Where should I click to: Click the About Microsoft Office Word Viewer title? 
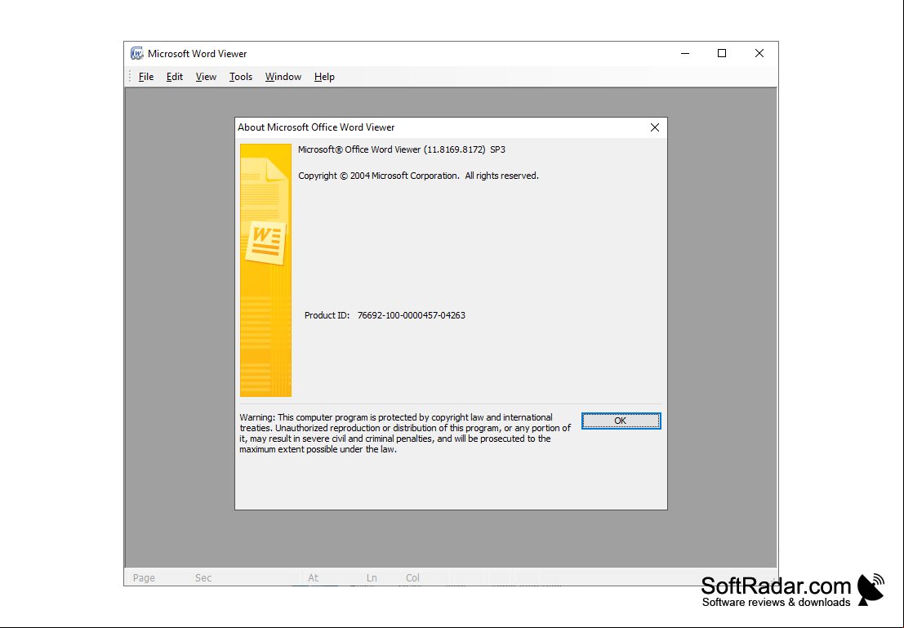(x=316, y=127)
